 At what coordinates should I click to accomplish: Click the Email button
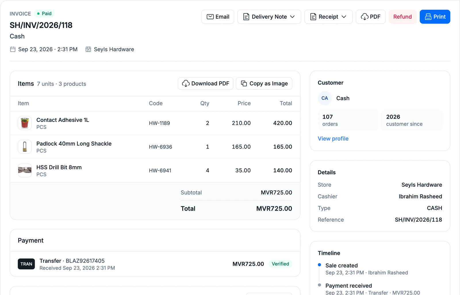[218, 17]
